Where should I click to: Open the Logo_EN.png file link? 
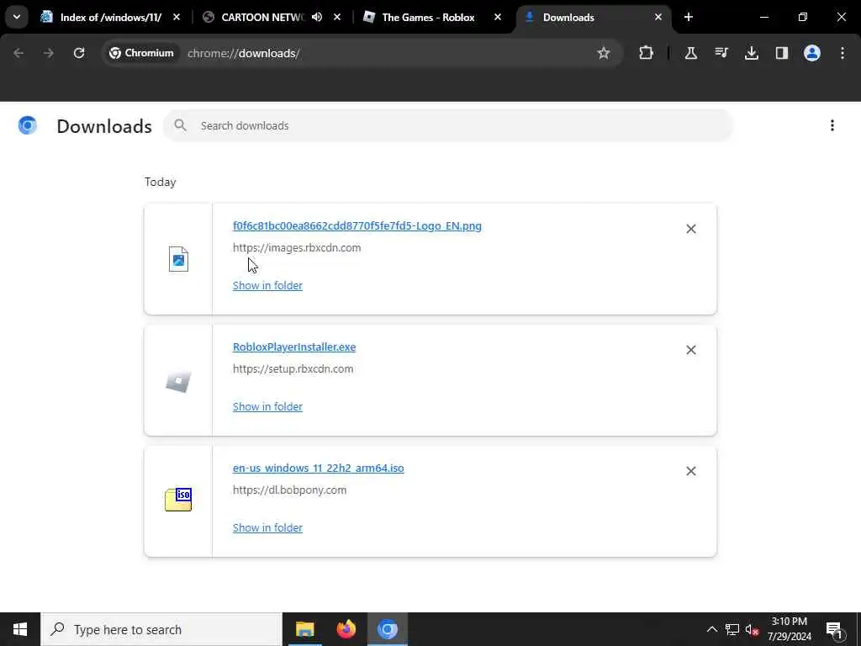357,225
